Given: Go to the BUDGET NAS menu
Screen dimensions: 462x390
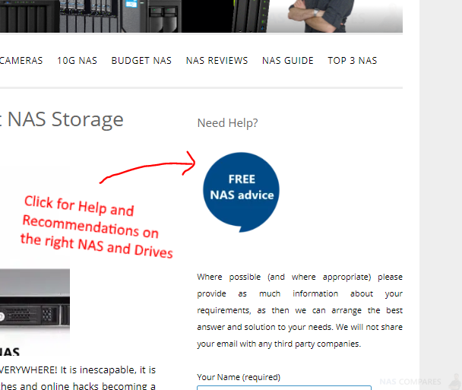Looking at the screenshot, I should [x=141, y=61].
